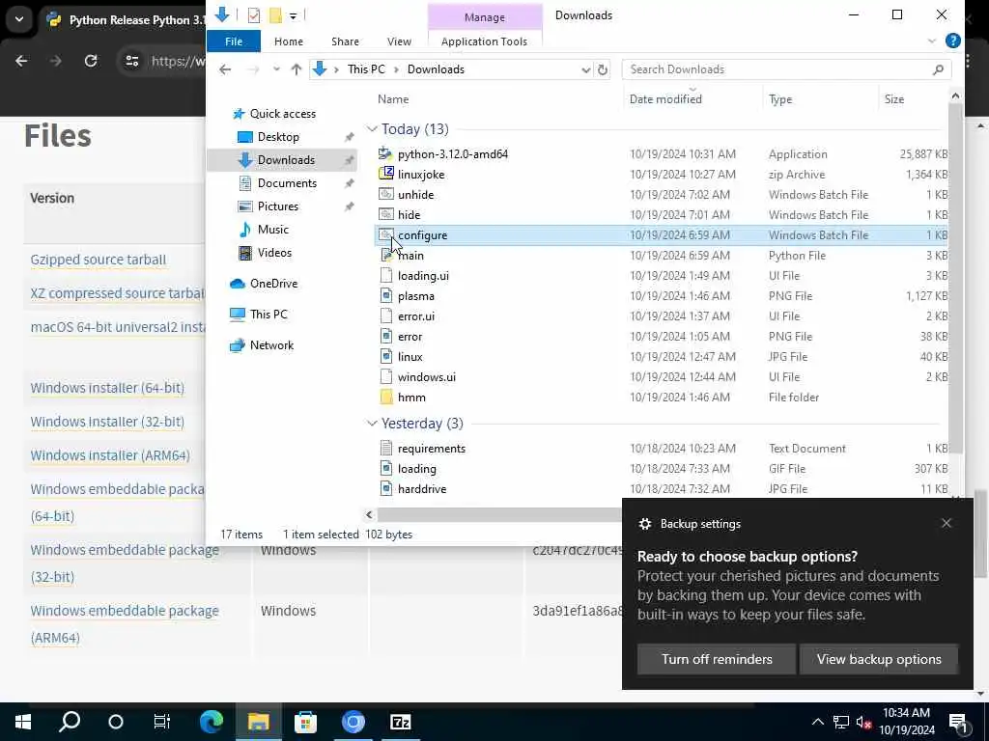This screenshot has width=989, height=741.
Task: Click the Refresh button next to address bar
Action: [603, 69]
